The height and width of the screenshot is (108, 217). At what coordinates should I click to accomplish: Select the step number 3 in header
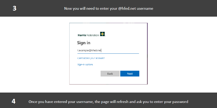click(15, 8)
